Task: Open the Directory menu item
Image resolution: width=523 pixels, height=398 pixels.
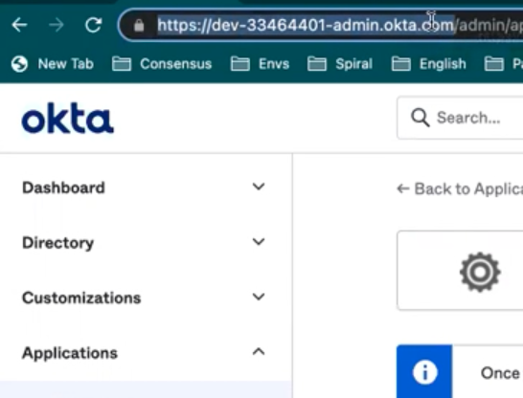Action: (58, 243)
